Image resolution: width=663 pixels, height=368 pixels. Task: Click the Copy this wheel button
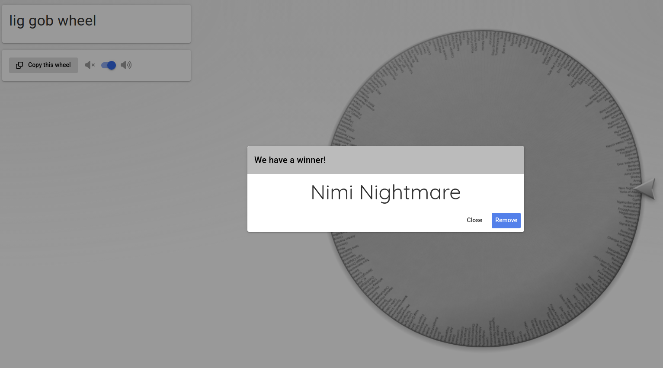pyautogui.click(x=43, y=65)
